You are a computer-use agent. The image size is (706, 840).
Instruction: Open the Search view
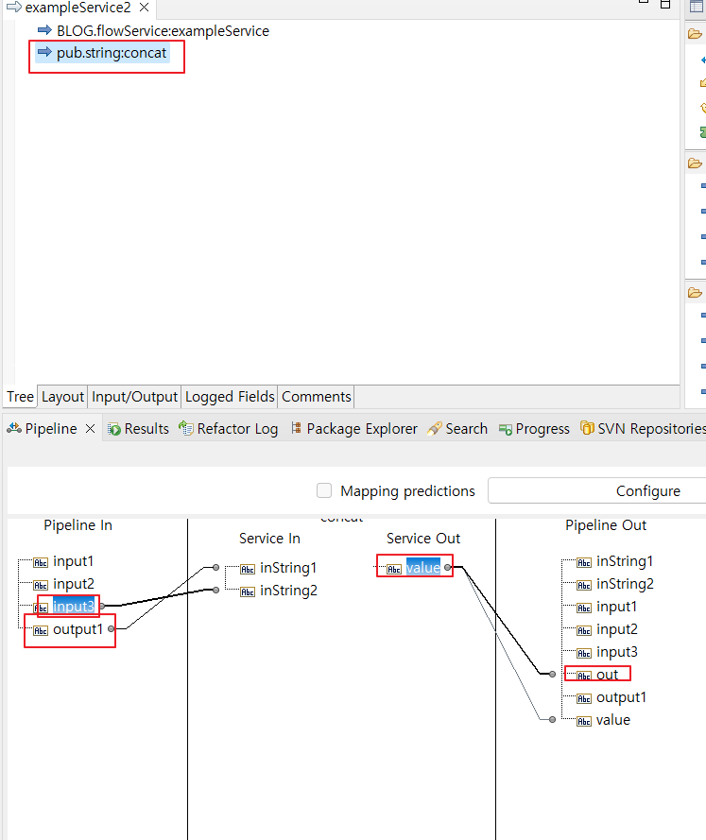tap(467, 429)
